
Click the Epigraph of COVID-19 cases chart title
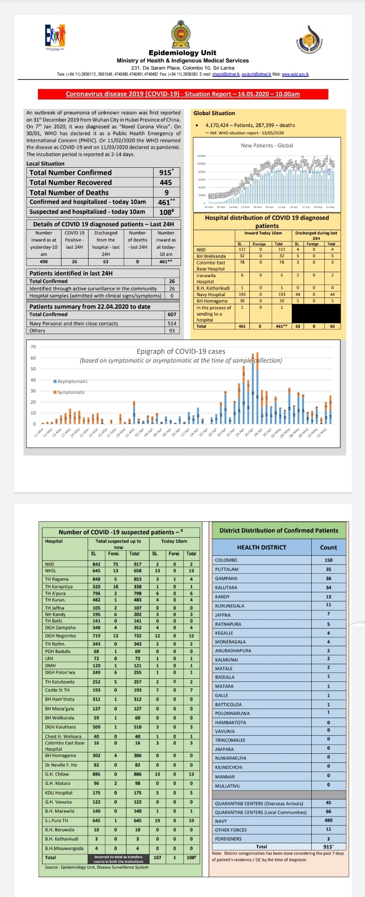(x=181, y=351)
